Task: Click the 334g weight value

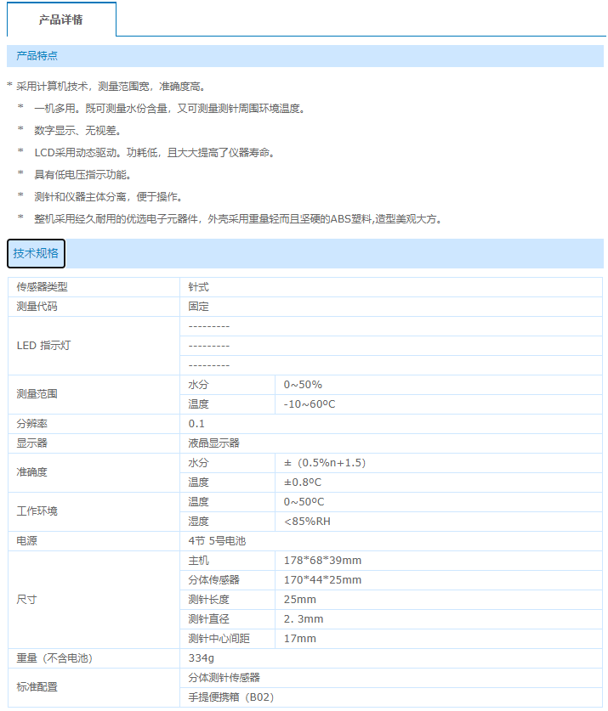Action: coord(201,658)
